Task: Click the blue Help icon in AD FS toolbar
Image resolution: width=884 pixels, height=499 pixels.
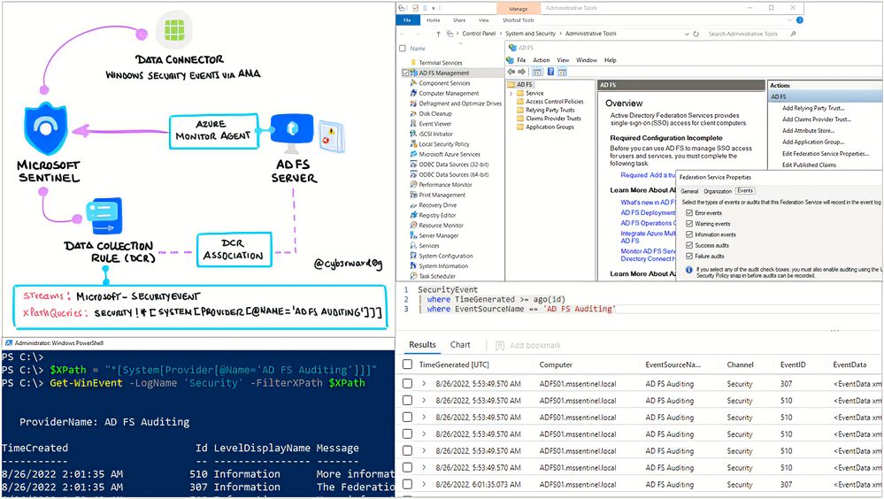Action: pos(550,72)
